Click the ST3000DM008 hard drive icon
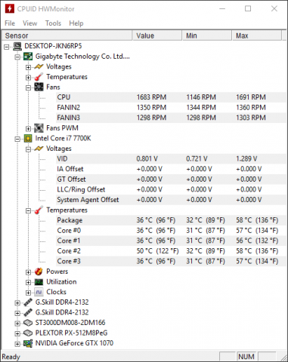Viewport: 288px width, 362px height. pyautogui.click(x=28, y=323)
